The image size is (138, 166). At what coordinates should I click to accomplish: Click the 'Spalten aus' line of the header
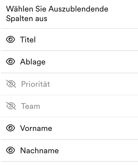26,19
